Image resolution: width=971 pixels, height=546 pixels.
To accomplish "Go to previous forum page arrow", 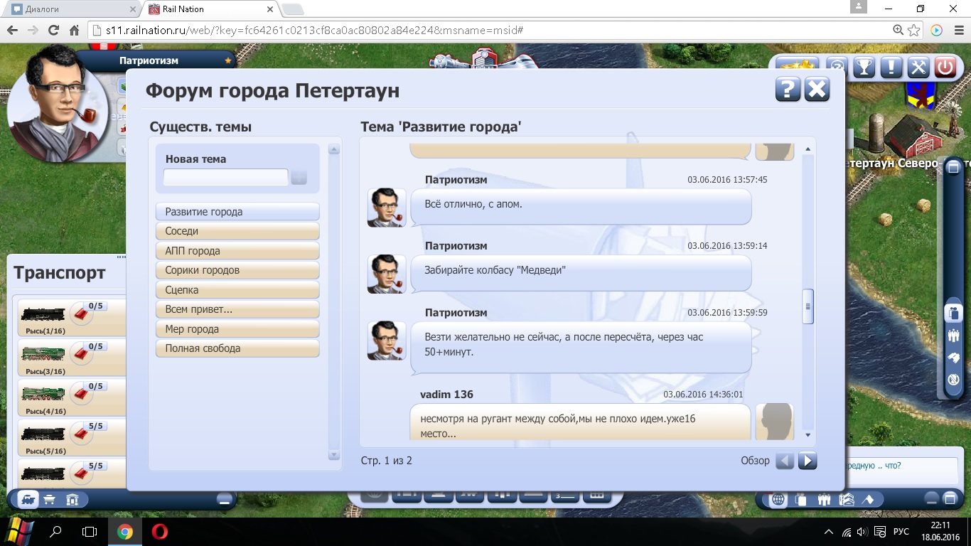I will tap(785, 461).
